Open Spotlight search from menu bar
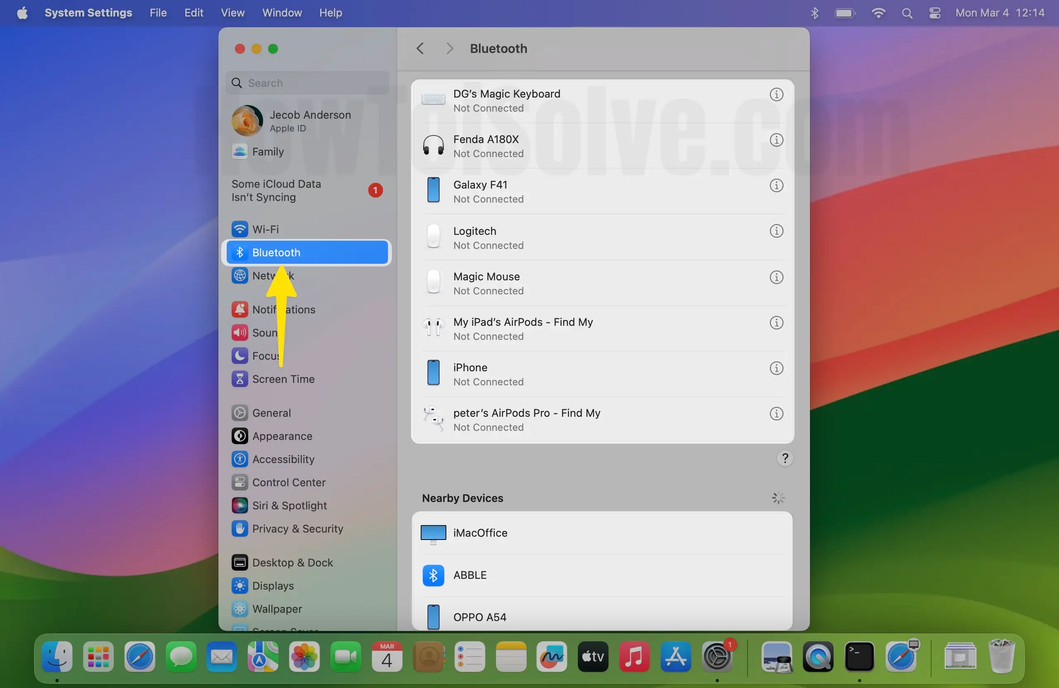1059x688 pixels. (x=907, y=13)
